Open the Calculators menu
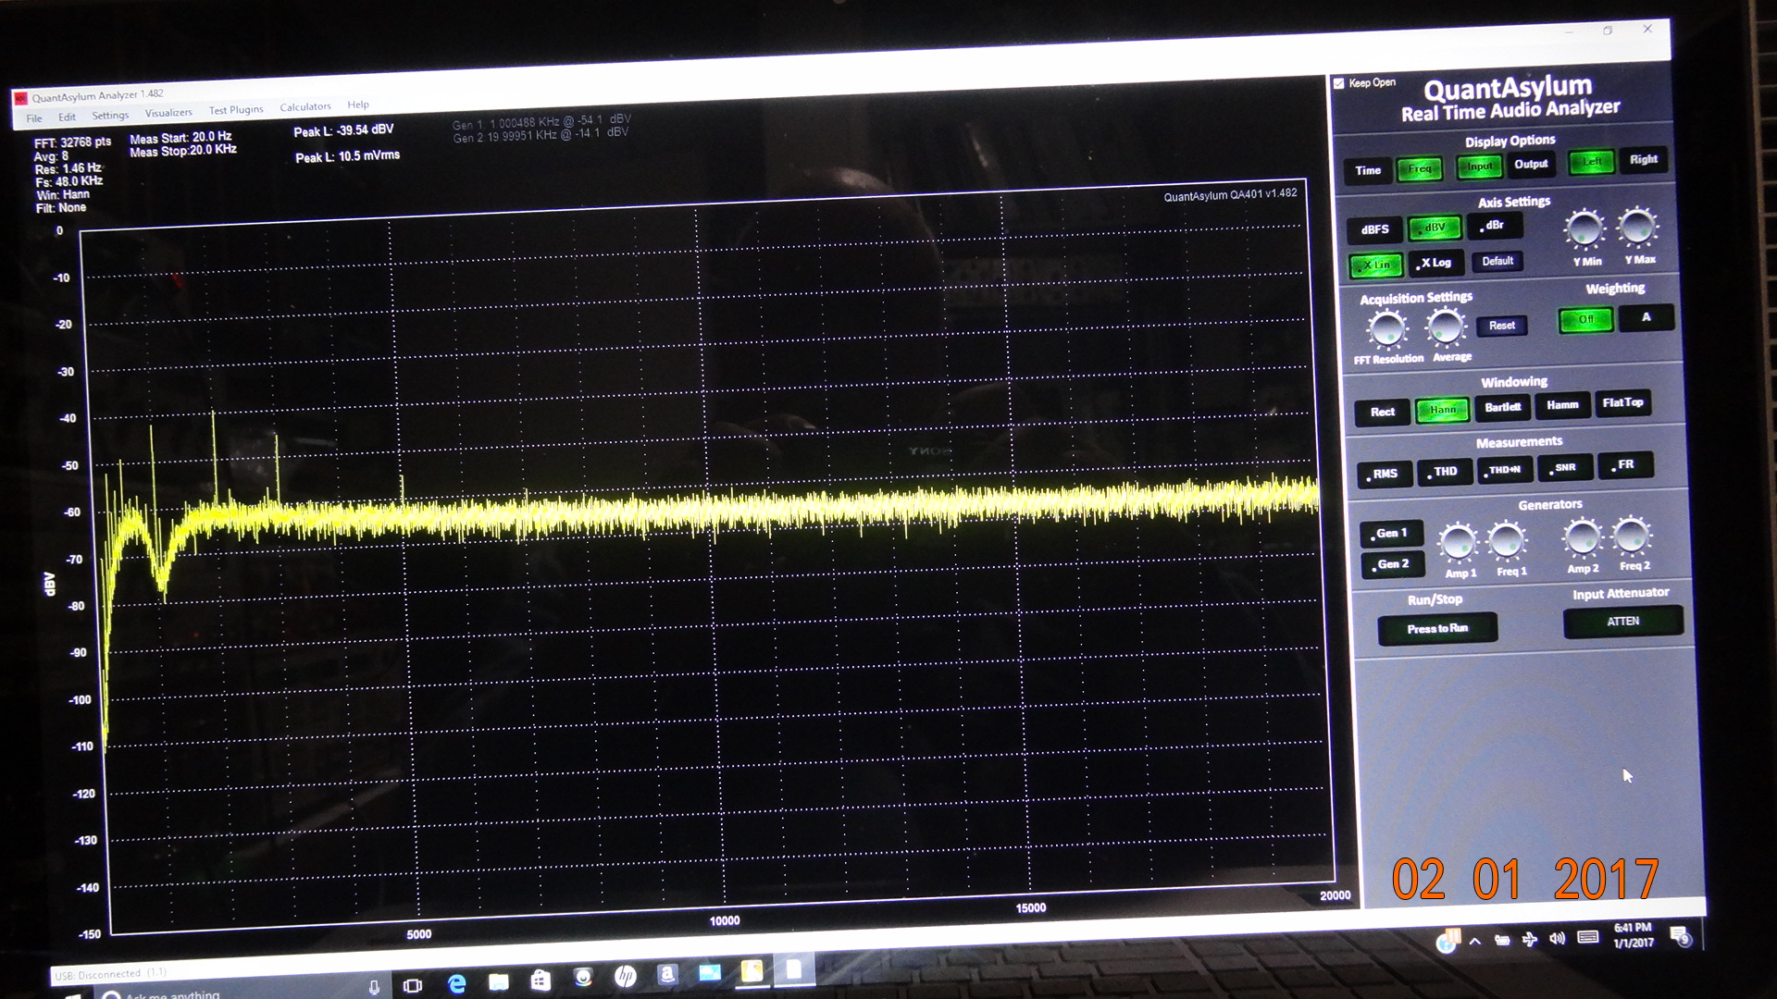 coord(305,107)
